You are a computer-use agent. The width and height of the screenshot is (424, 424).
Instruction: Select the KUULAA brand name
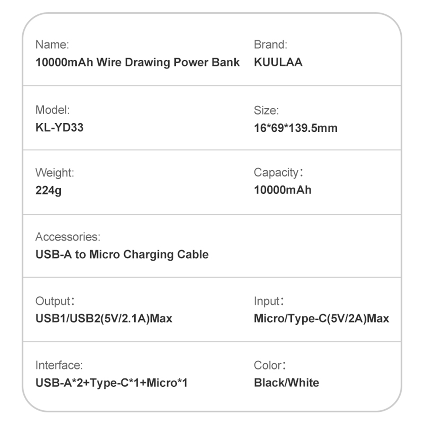click(278, 62)
